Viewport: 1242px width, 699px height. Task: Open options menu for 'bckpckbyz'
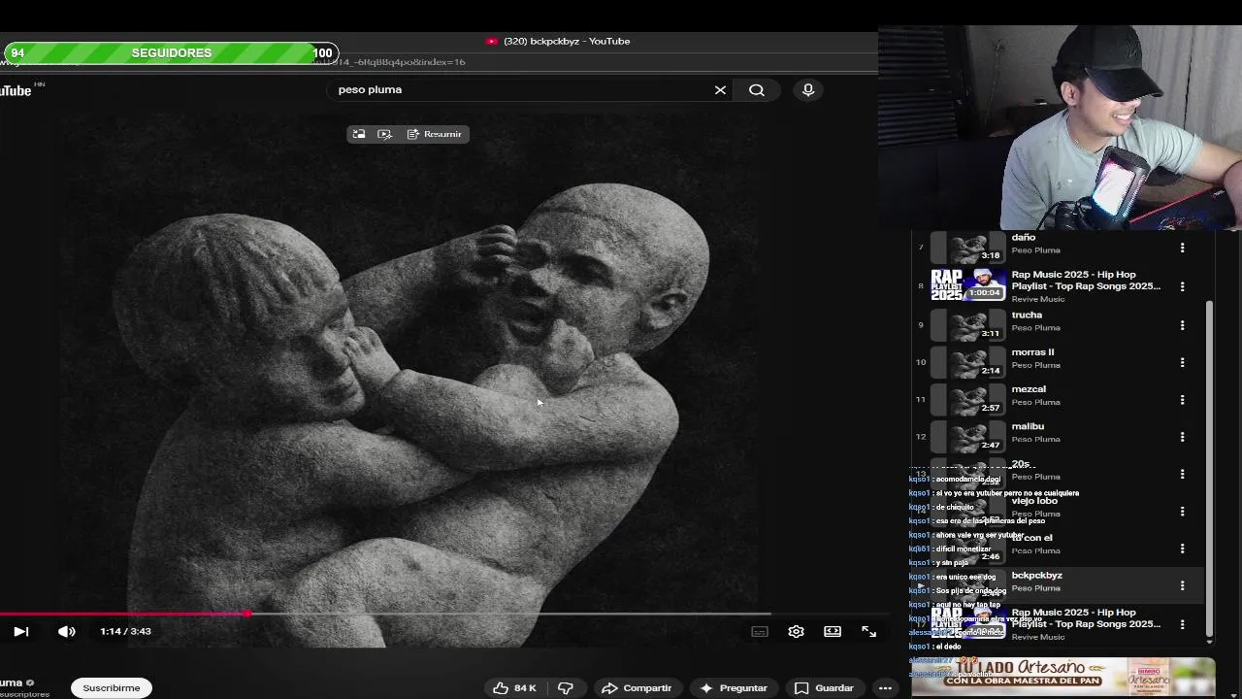pyautogui.click(x=1182, y=585)
